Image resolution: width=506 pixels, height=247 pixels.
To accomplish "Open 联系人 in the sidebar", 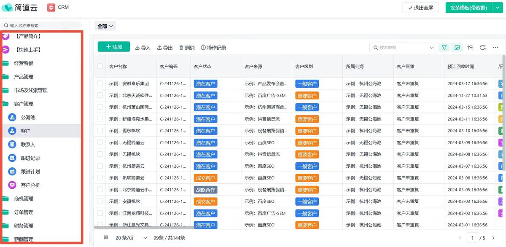I will tap(28, 145).
